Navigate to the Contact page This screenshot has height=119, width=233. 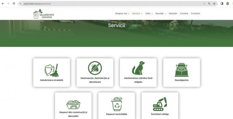(x=195, y=14)
